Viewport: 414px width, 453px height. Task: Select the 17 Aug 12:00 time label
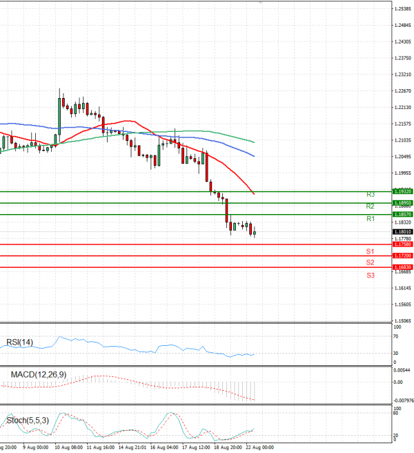point(196,447)
